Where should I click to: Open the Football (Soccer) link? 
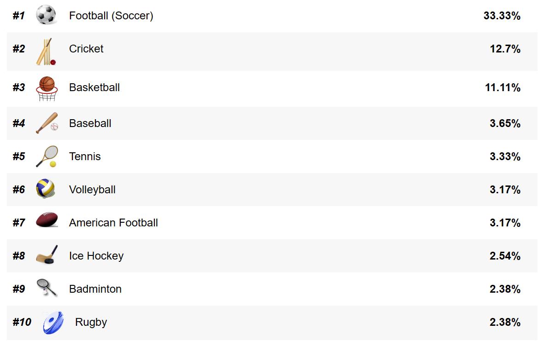tap(111, 16)
